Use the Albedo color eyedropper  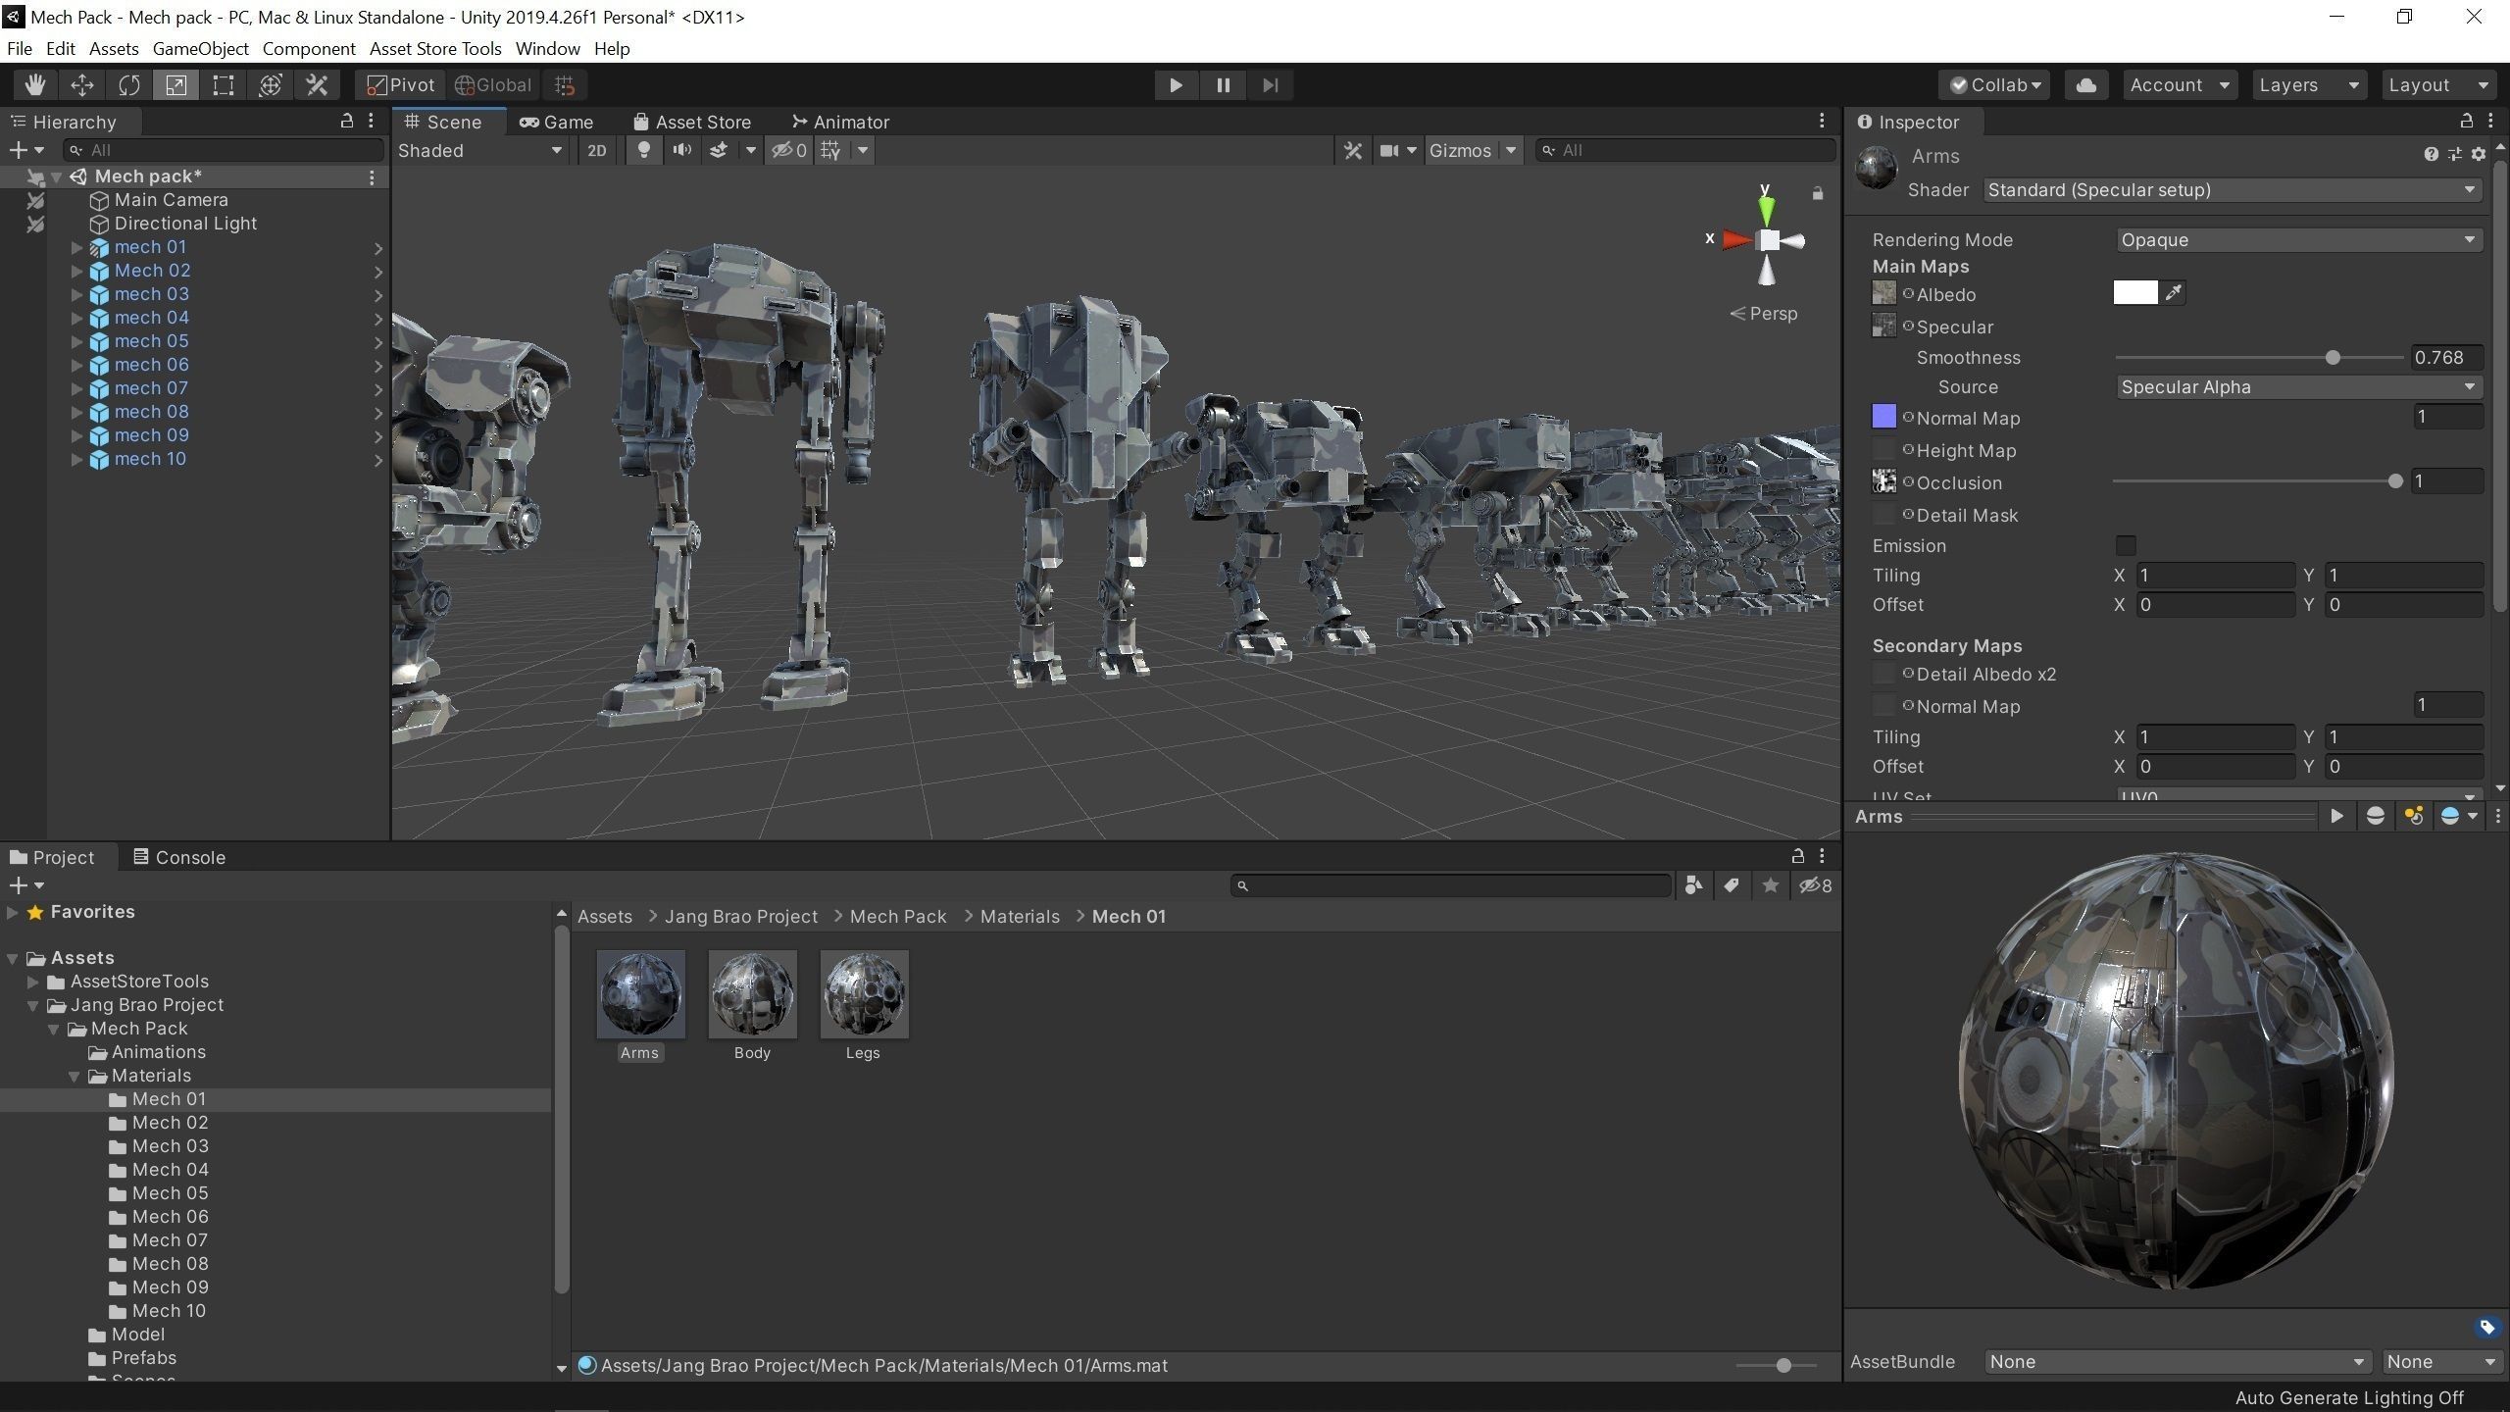[x=2174, y=292]
